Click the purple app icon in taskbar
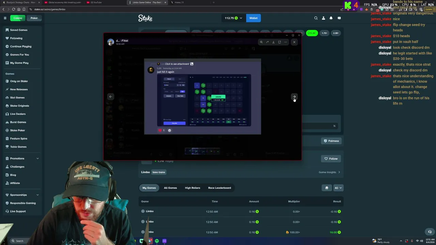The height and width of the screenshot is (245, 436). pos(164,241)
